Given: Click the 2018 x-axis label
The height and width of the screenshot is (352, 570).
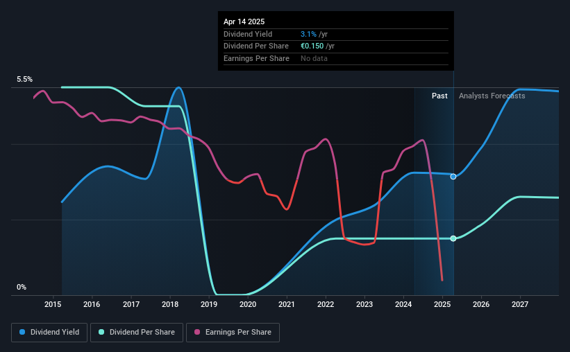Looking at the screenshot, I should [170, 304].
